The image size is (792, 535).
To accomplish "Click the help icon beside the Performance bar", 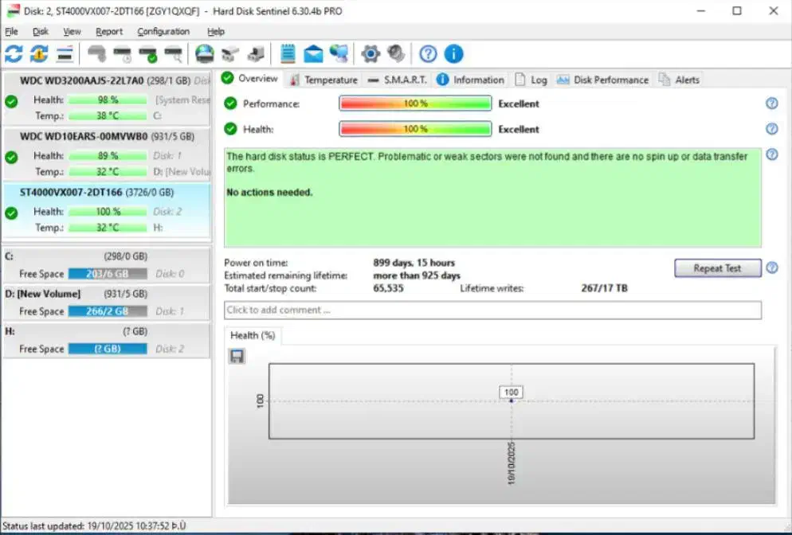I will [771, 103].
